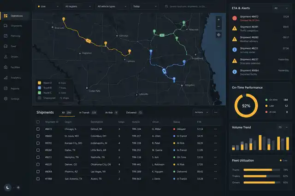Switch to dark mode moon icon
Image resolution: width=295 pixels, height=196 pixels.
(8, 187)
